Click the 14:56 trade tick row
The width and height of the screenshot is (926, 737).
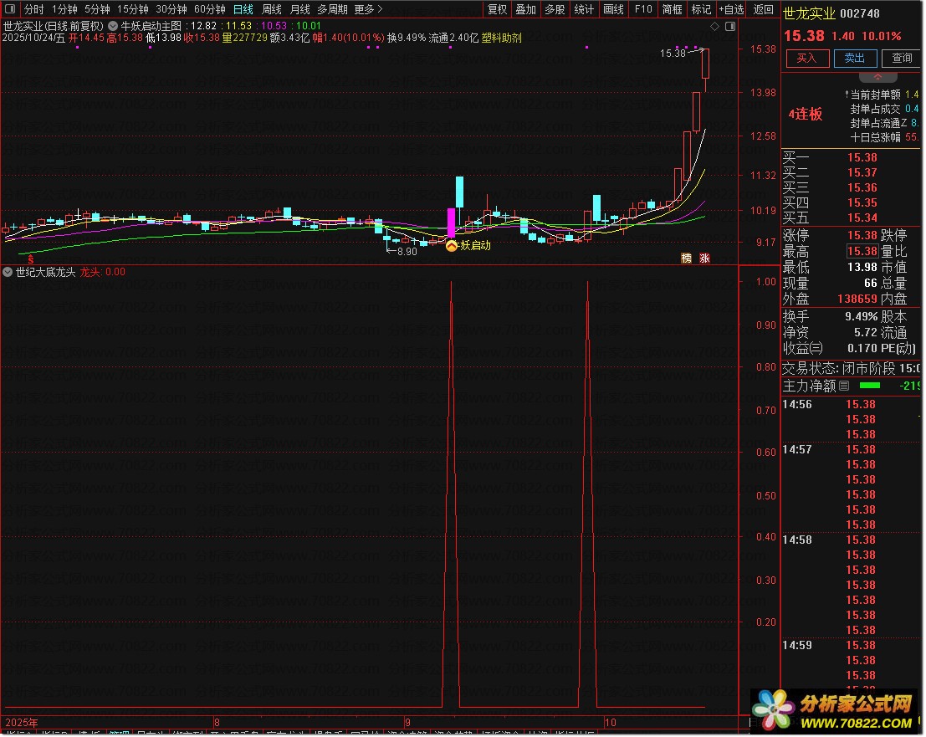(x=851, y=405)
